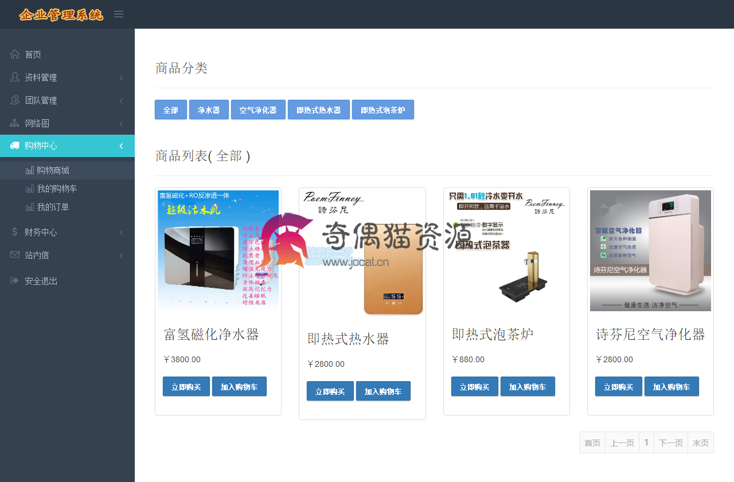Open the 财务中心 menu label

click(x=41, y=232)
